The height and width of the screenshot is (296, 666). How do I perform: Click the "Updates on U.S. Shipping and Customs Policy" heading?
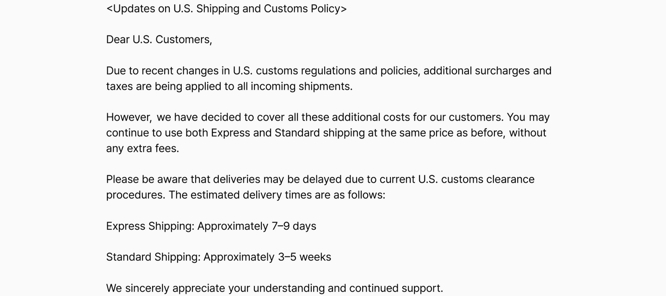point(226,9)
